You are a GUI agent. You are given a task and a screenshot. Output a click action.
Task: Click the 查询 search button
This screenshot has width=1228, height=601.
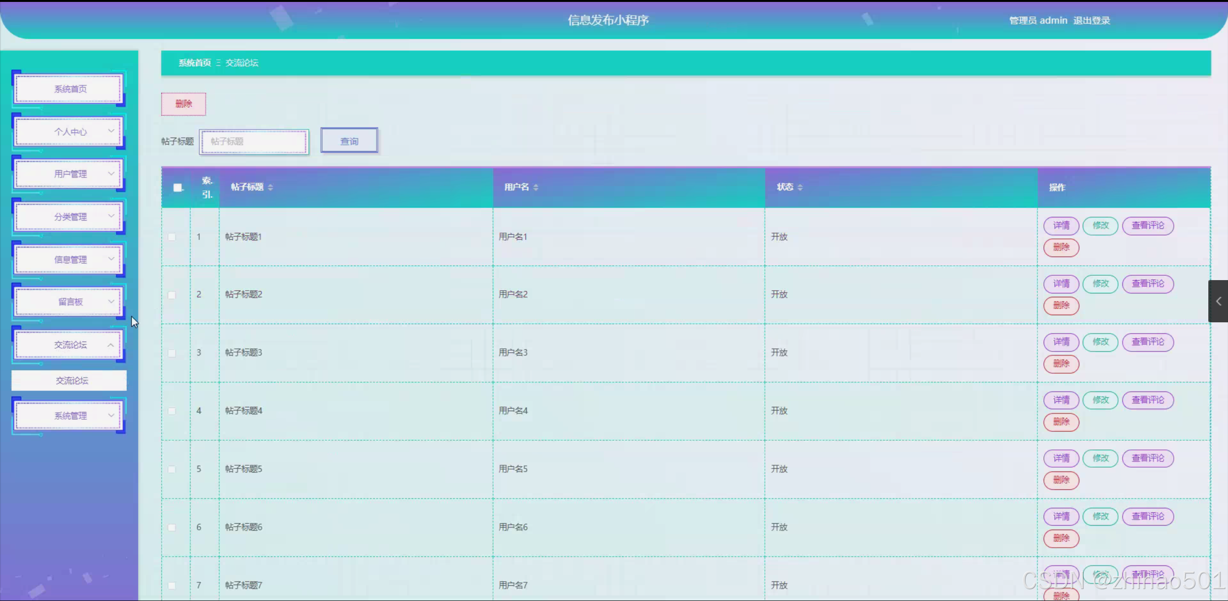349,141
